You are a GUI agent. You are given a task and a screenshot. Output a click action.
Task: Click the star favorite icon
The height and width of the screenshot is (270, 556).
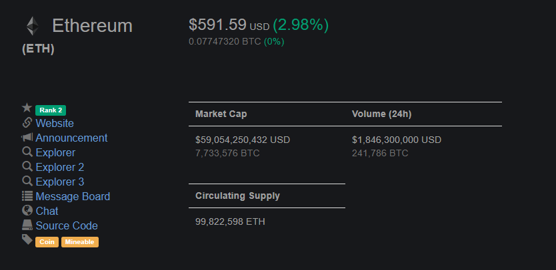coord(27,108)
